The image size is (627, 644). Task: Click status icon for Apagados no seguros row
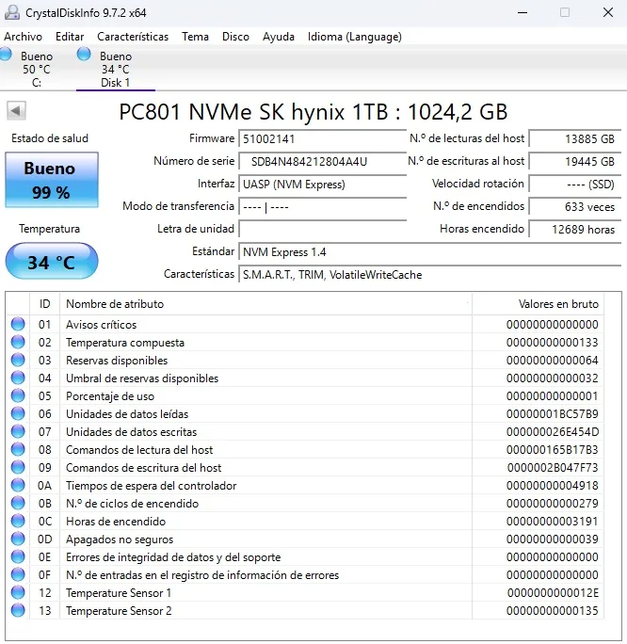18,539
